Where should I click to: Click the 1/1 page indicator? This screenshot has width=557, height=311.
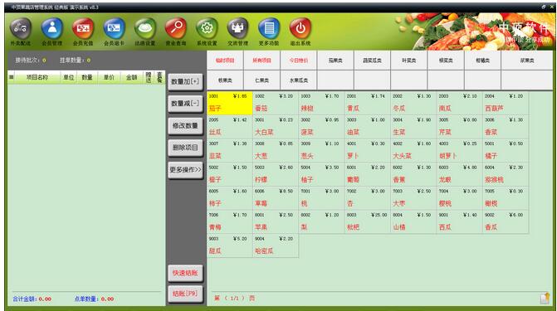coord(234,299)
